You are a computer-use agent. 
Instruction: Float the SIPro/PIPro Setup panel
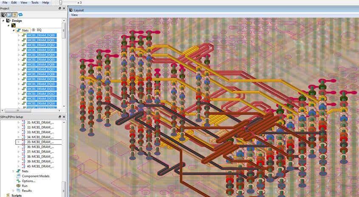click(60, 117)
